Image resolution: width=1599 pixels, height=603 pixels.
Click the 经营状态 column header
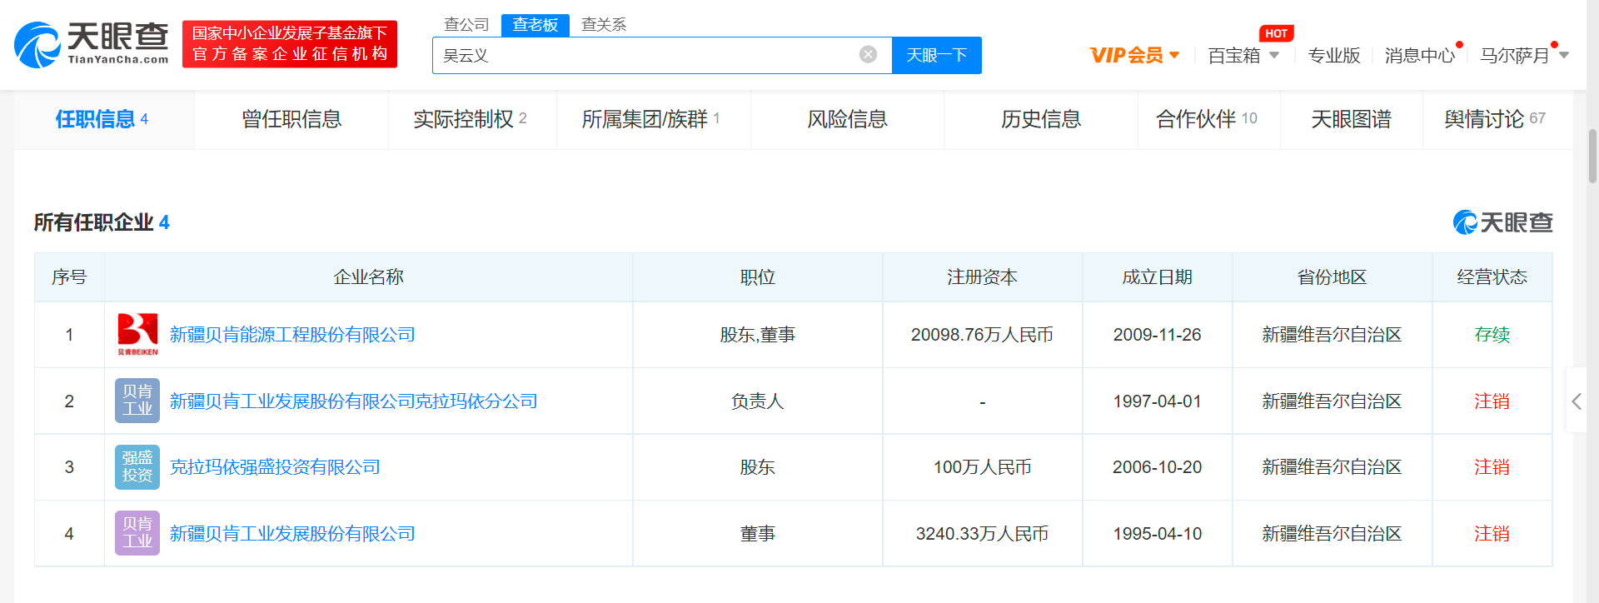[1492, 277]
